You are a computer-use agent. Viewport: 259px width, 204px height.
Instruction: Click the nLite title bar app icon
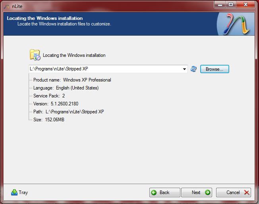pyautogui.click(x=7, y=6)
